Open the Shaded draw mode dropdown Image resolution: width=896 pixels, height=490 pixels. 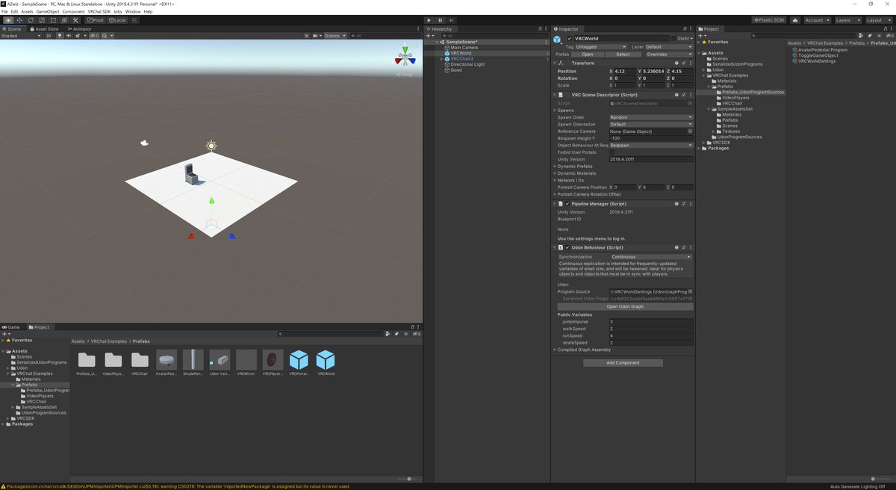tap(20, 36)
